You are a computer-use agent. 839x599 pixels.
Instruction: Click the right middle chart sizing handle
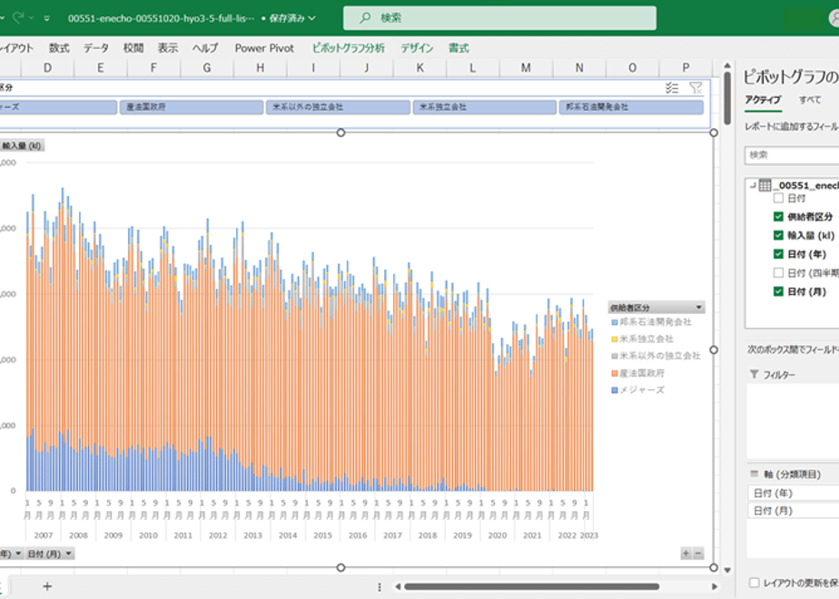tap(714, 349)
